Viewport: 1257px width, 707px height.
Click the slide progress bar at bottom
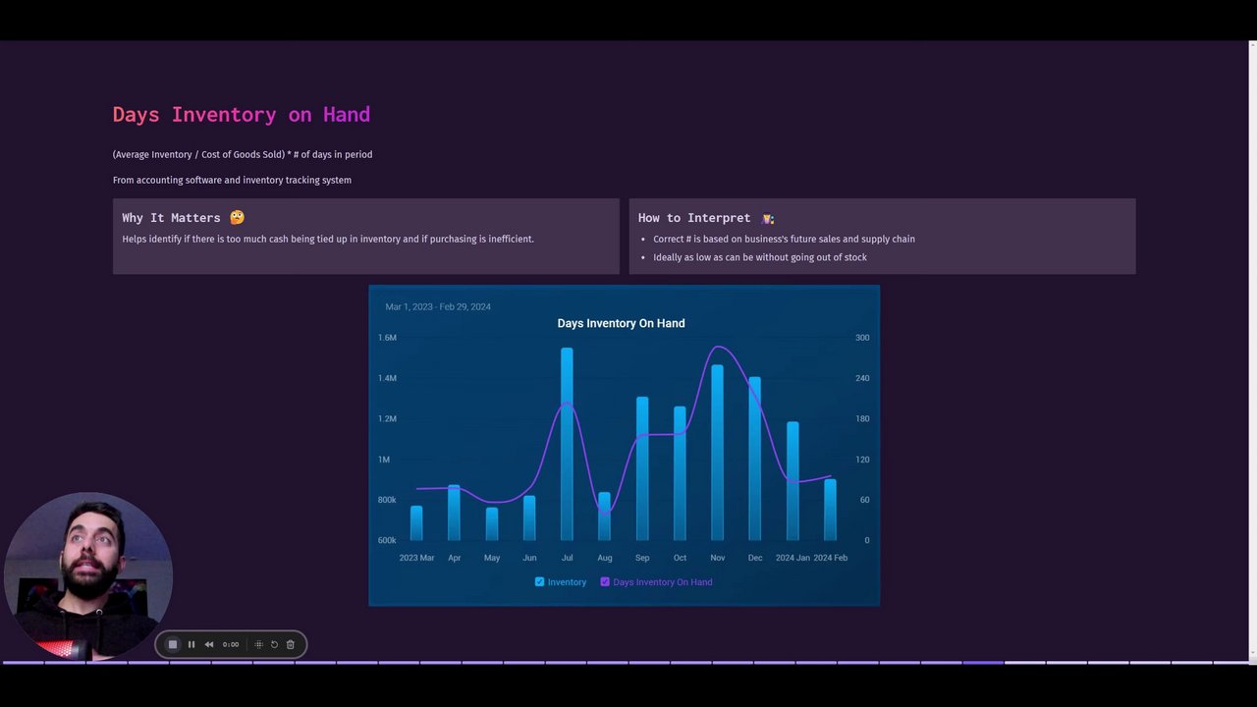click(628, 663)
